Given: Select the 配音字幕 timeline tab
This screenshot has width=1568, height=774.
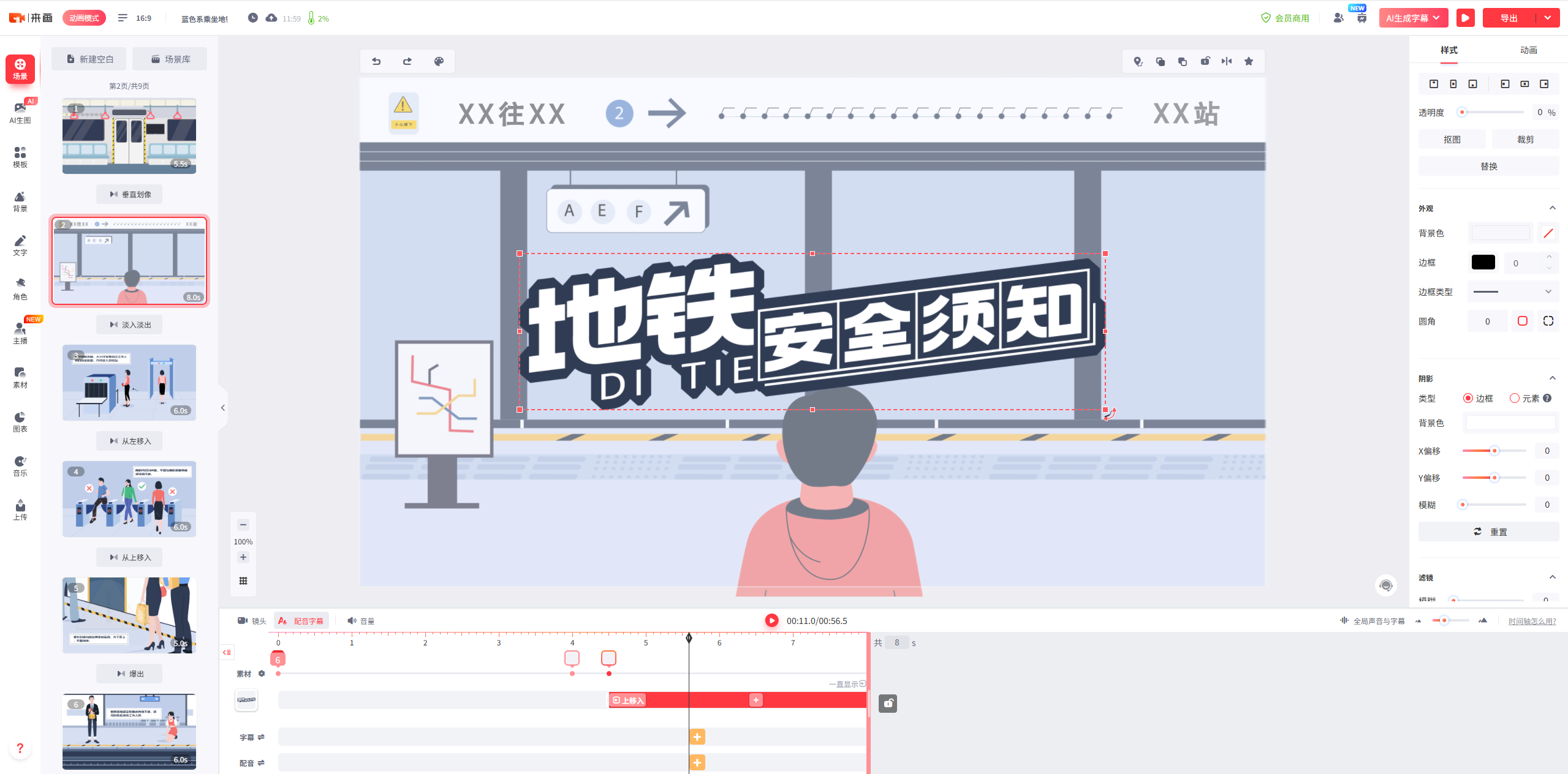Looking at the screenshot, I should [301, 621].
